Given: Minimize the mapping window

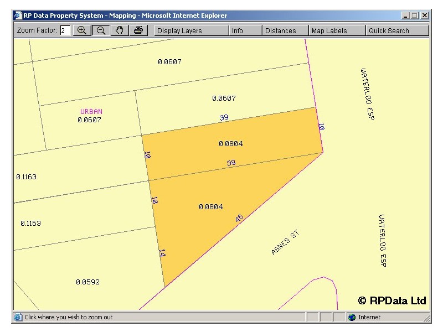Looking at the screenshot, I should coord(406,15).
